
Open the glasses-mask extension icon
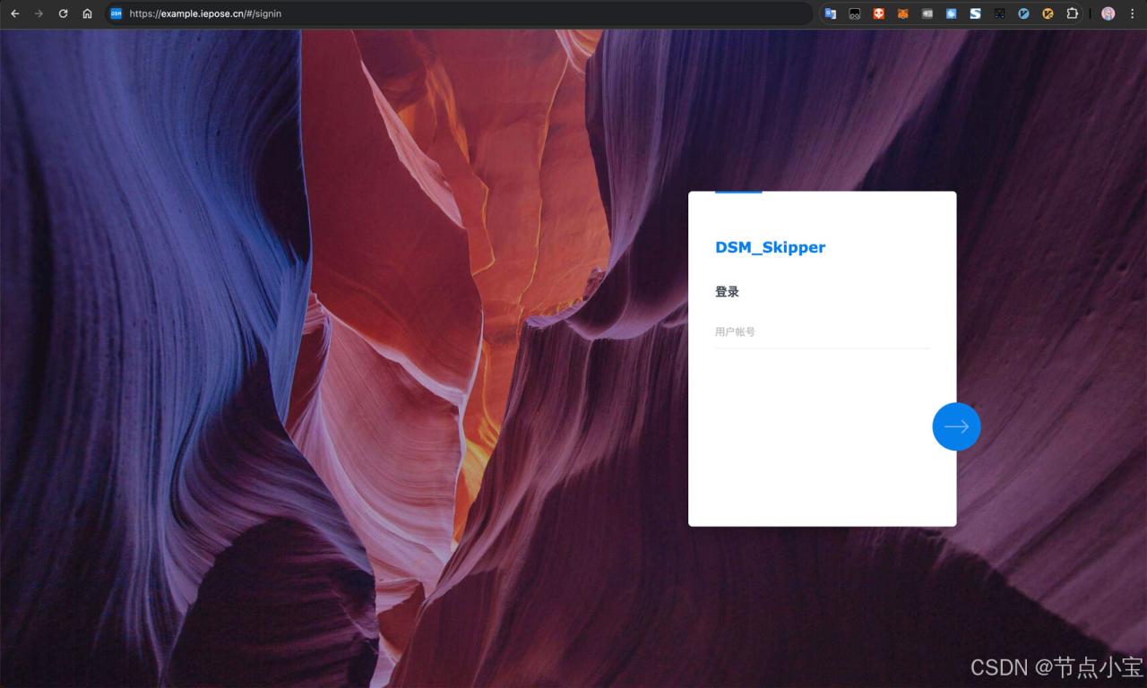click(x=855, y=13)
